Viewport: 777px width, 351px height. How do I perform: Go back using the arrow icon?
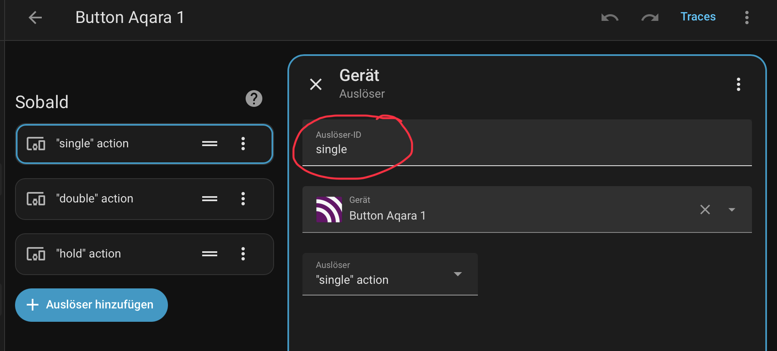click(36, 18)
